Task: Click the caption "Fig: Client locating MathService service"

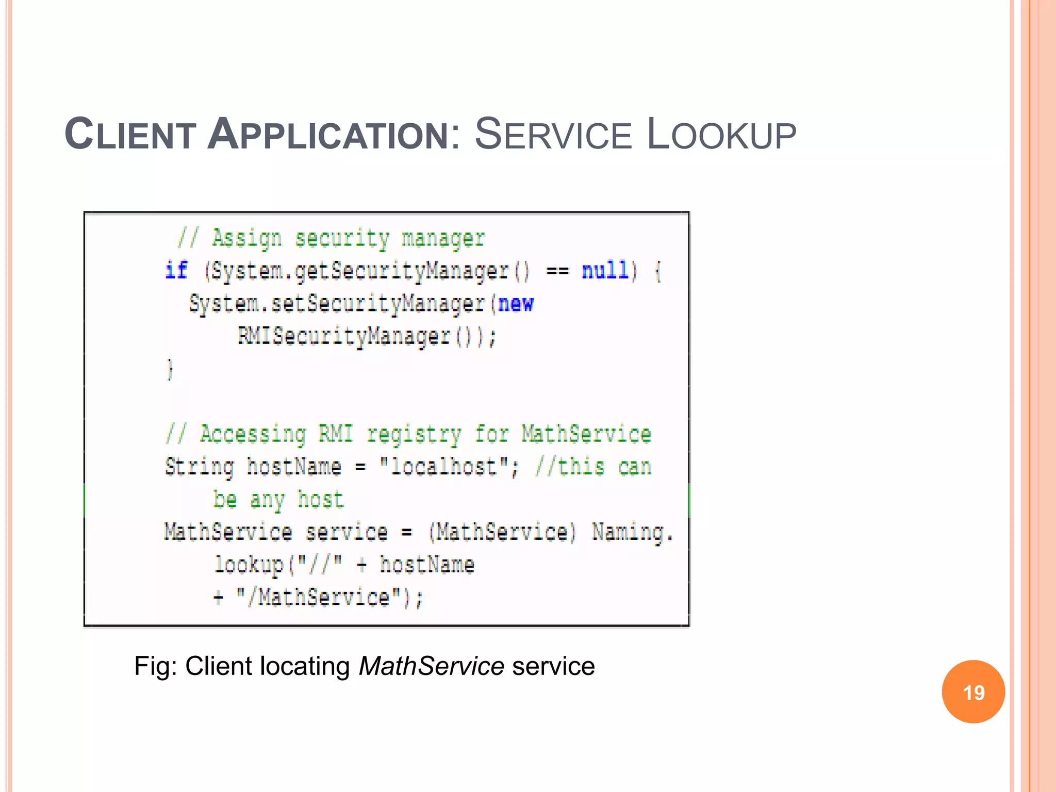Action: click(365, 666)
